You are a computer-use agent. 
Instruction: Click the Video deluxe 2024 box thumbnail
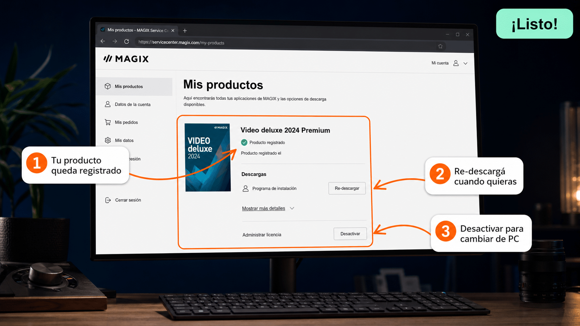coord(208,157)
